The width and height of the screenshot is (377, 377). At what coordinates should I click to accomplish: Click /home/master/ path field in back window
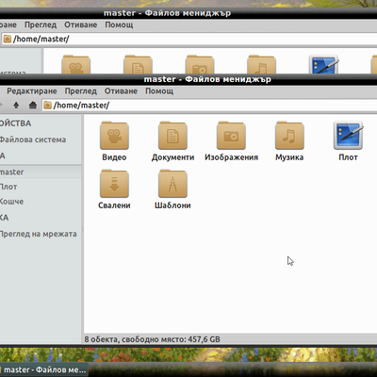(188, 39)
